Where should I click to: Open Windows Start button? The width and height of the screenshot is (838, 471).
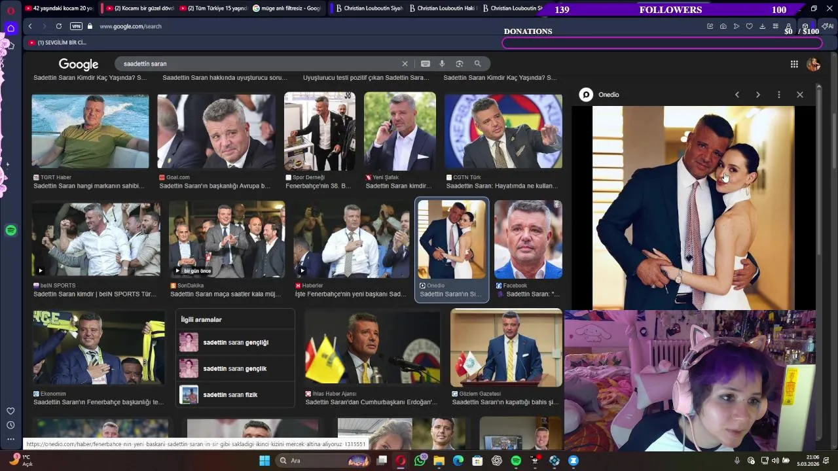pyautogui.click(x=264, y=461)
